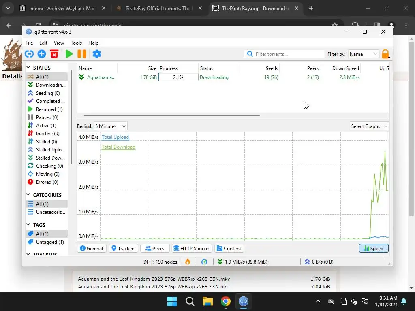Click the magnifier icon in filter field

tap(250, 54)
